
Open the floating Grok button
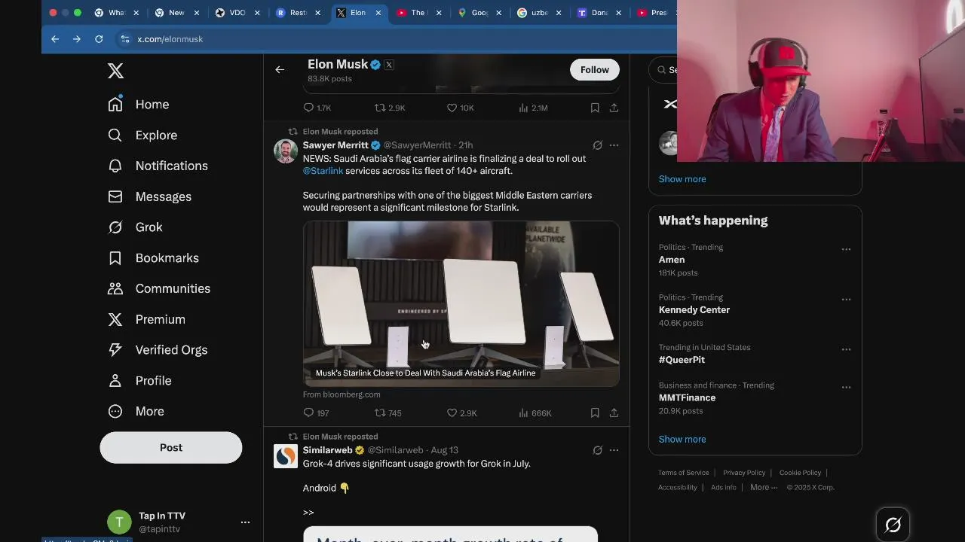[x=893, y=525]
